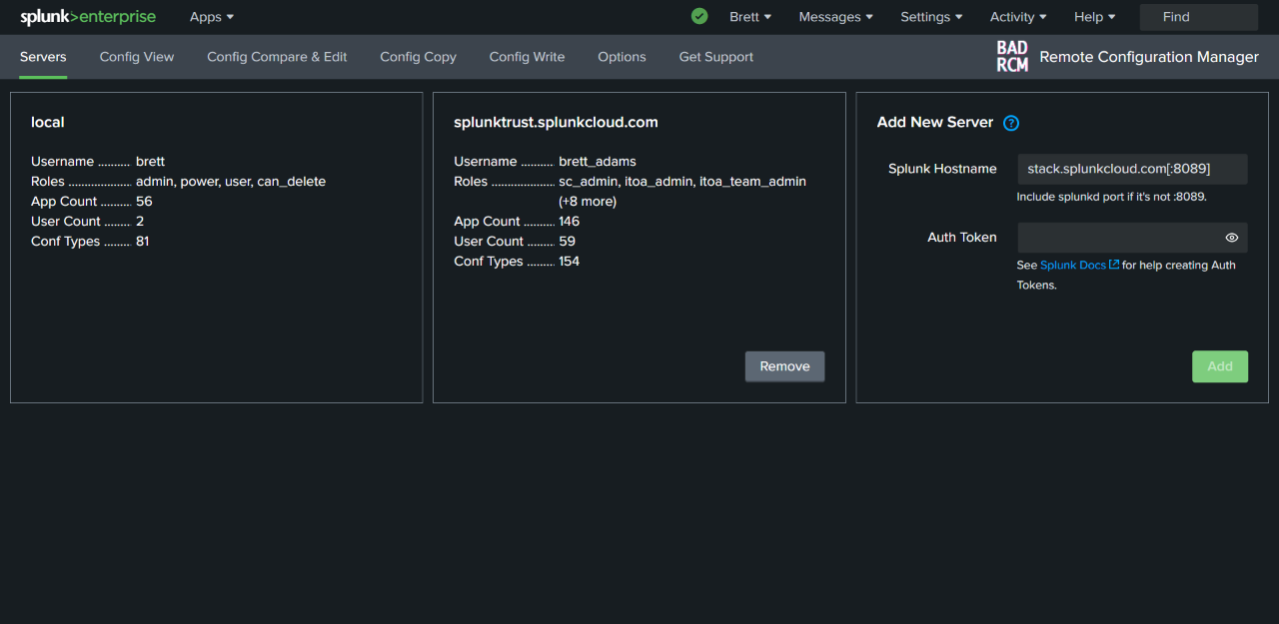This screenshot has width=1279, height=624.
Task: Click the Splunk Hostname input field
Action: [x=1132, y=169]
